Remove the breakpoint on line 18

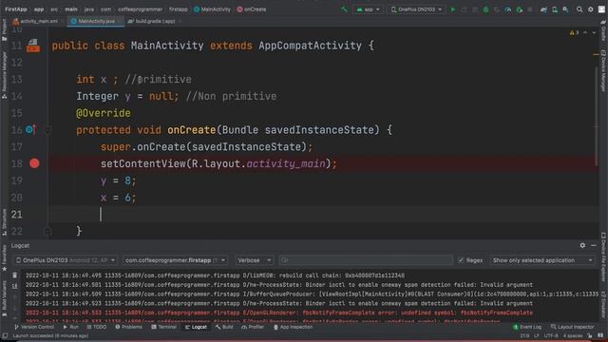34,163
